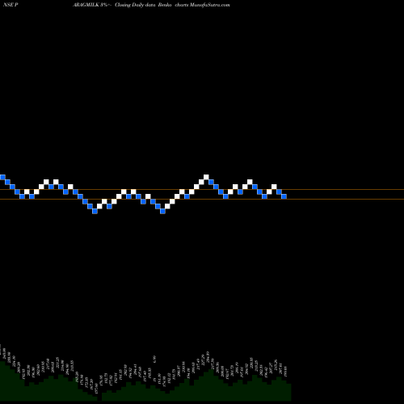Screen dimensions: 404x404
Task: Click the 'ARAGMILK 5%+-' symbol title text
Action: click(x=92, y=5)
